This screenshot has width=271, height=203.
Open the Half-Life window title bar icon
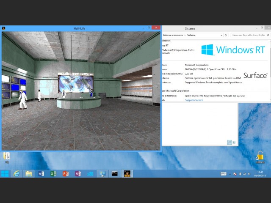tap(4, 28)
